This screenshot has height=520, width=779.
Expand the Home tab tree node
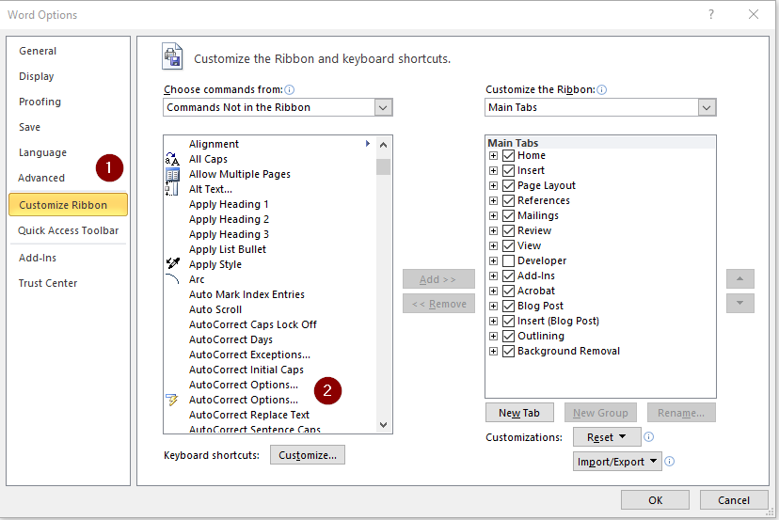pyautogui.click(x=493, y=155)
